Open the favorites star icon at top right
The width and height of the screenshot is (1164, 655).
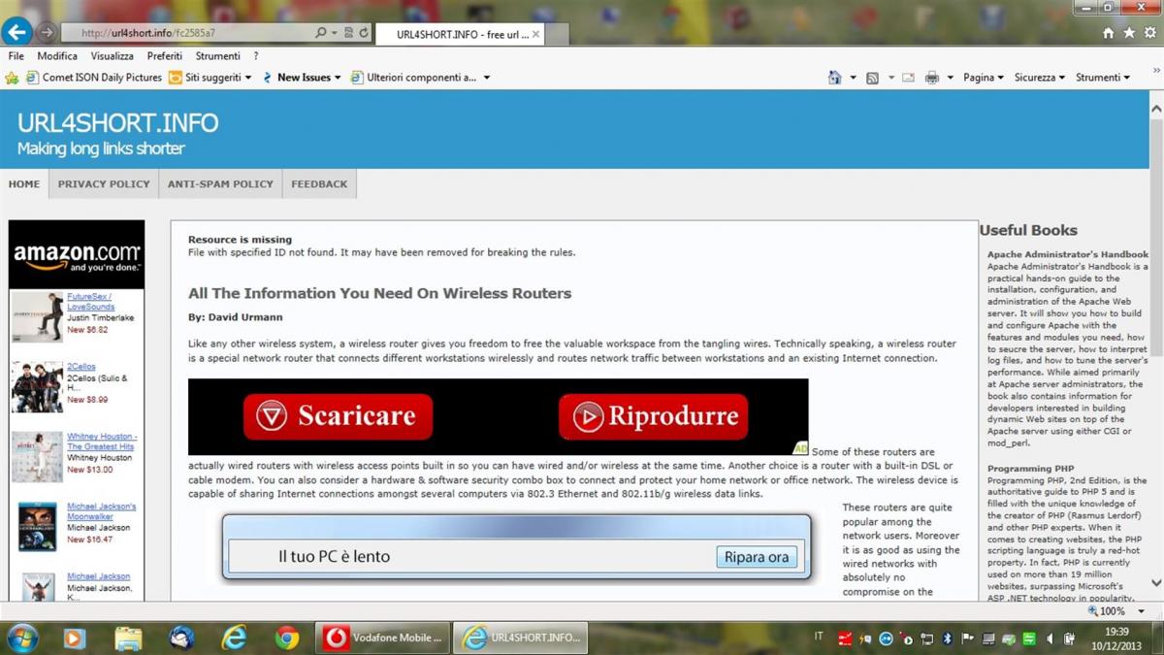tap(1128, 32)
